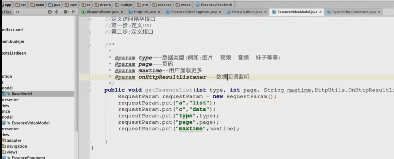
Task: Close the PostsListBean.java tab
Action: 265,12
